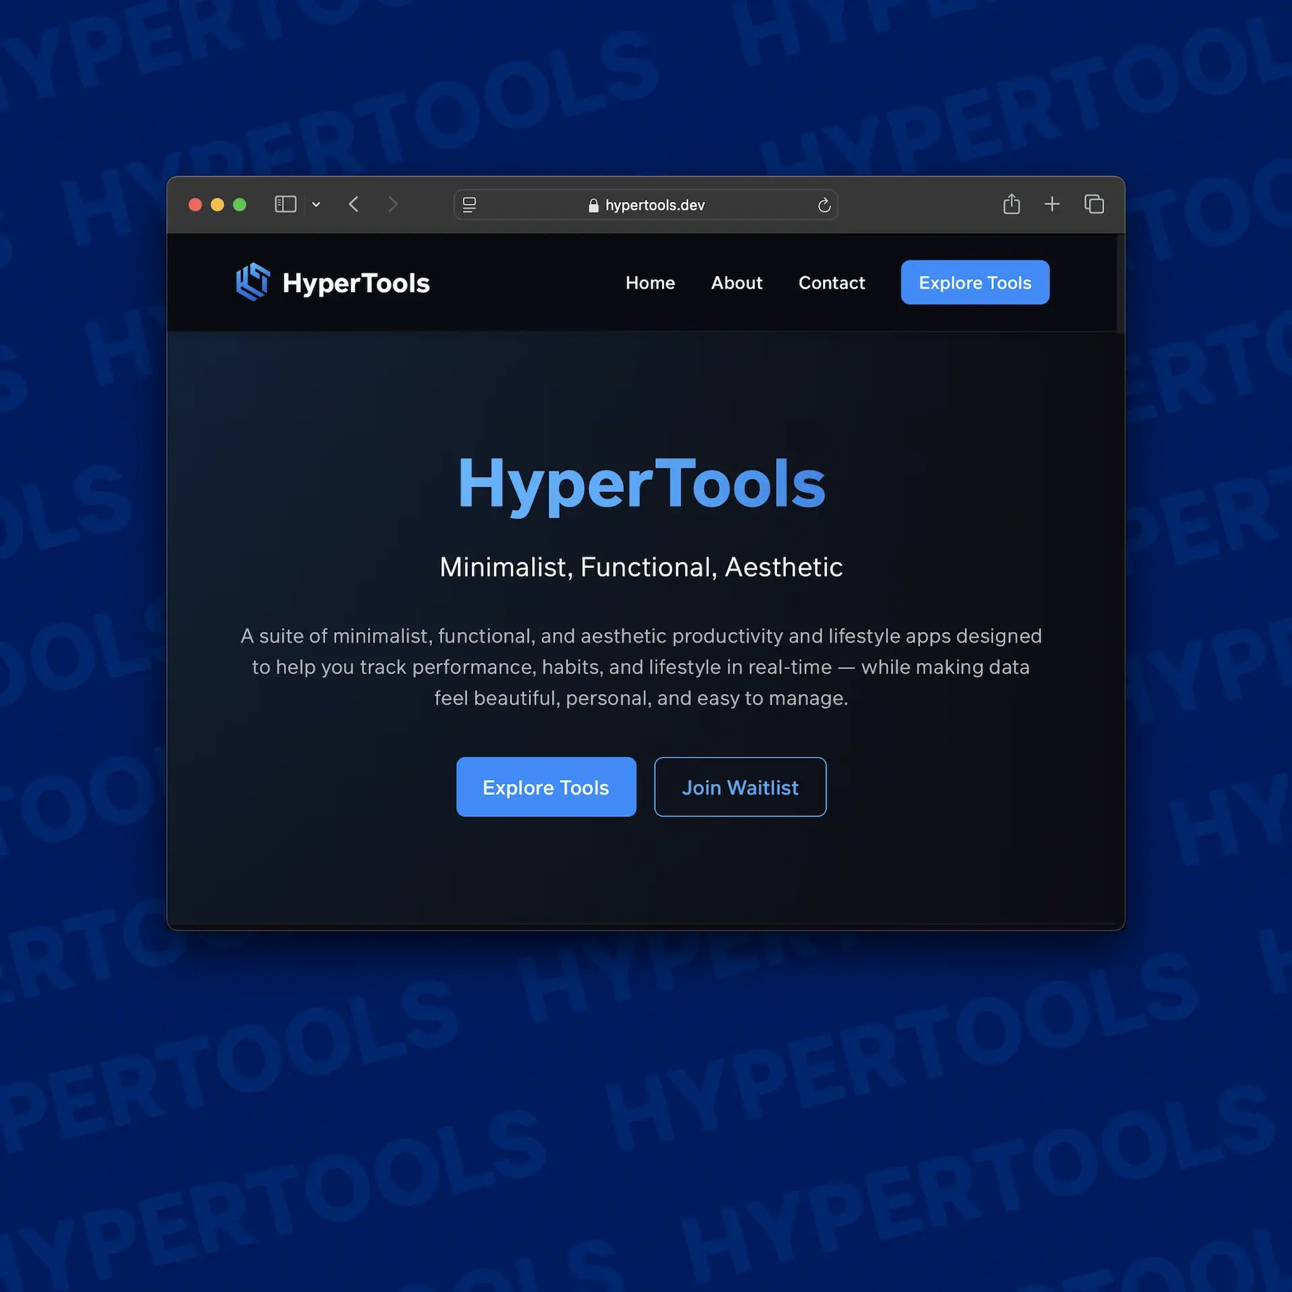Go to the Contact page

pyautogui.click(x=832, y=283)
